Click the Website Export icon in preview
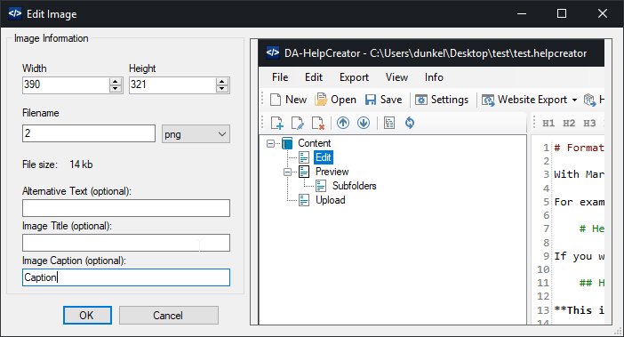Screen dimensions: 624x337 (x=488, y=100)
